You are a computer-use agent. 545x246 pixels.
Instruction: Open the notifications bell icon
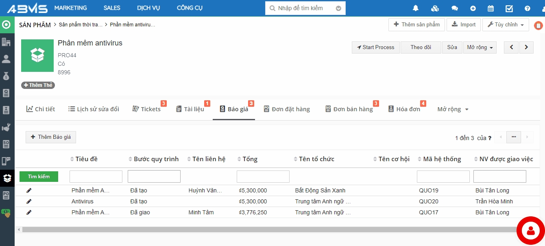415,8
